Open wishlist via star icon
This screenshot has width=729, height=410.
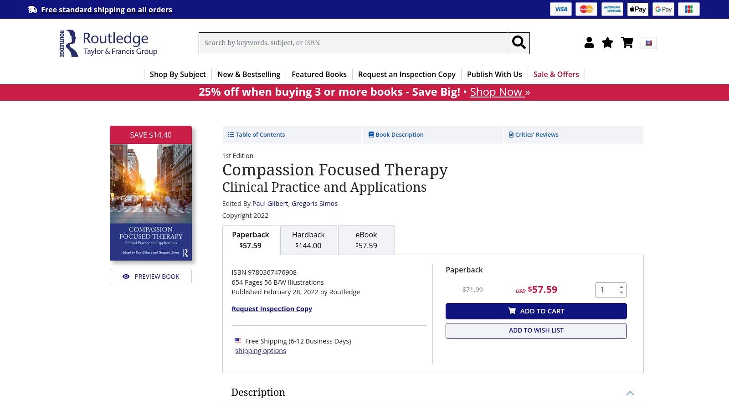click(x=607, y=43)
